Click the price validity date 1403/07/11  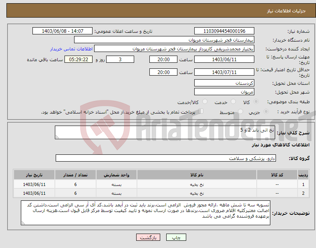tap(224, 72)
